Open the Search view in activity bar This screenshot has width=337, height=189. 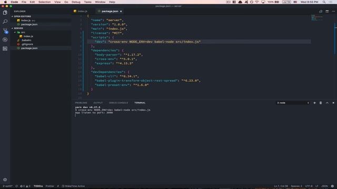tap(5, 22)
